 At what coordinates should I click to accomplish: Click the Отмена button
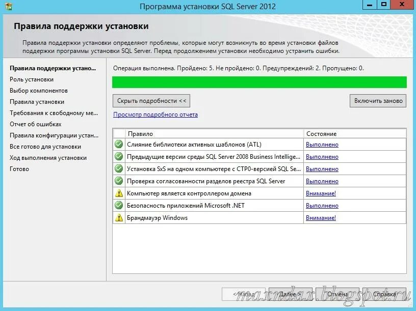pos(337,294)
